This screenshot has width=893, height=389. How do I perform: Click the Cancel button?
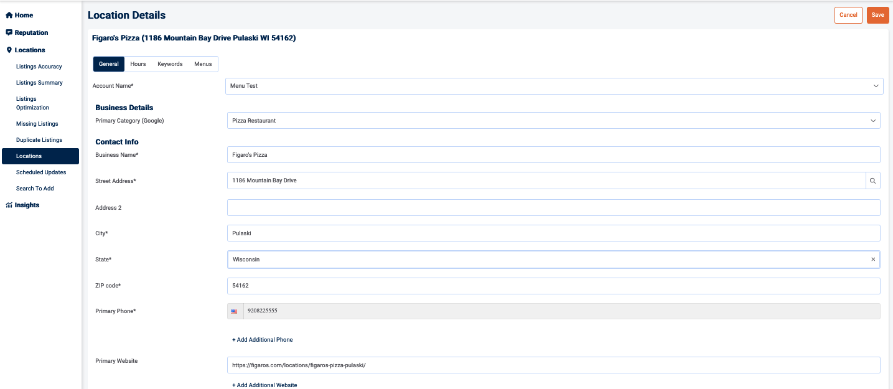(848, 15)
